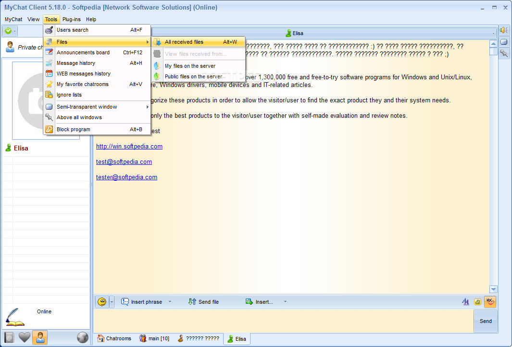Switch to the Chatrooms tab
The height and width of the screenshot is (347, 512).
(114, 338)
